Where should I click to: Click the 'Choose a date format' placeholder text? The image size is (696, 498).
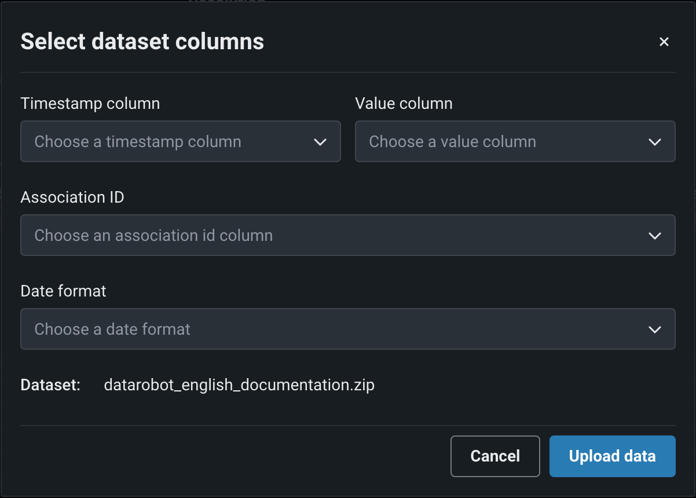pos(112,329)
